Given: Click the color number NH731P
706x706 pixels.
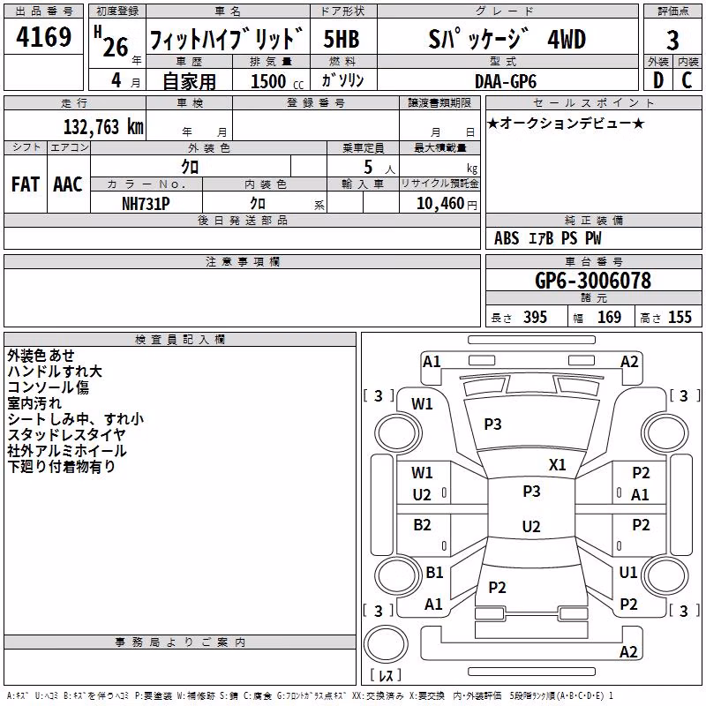Looking at the screenshot, I should point(146,204).
